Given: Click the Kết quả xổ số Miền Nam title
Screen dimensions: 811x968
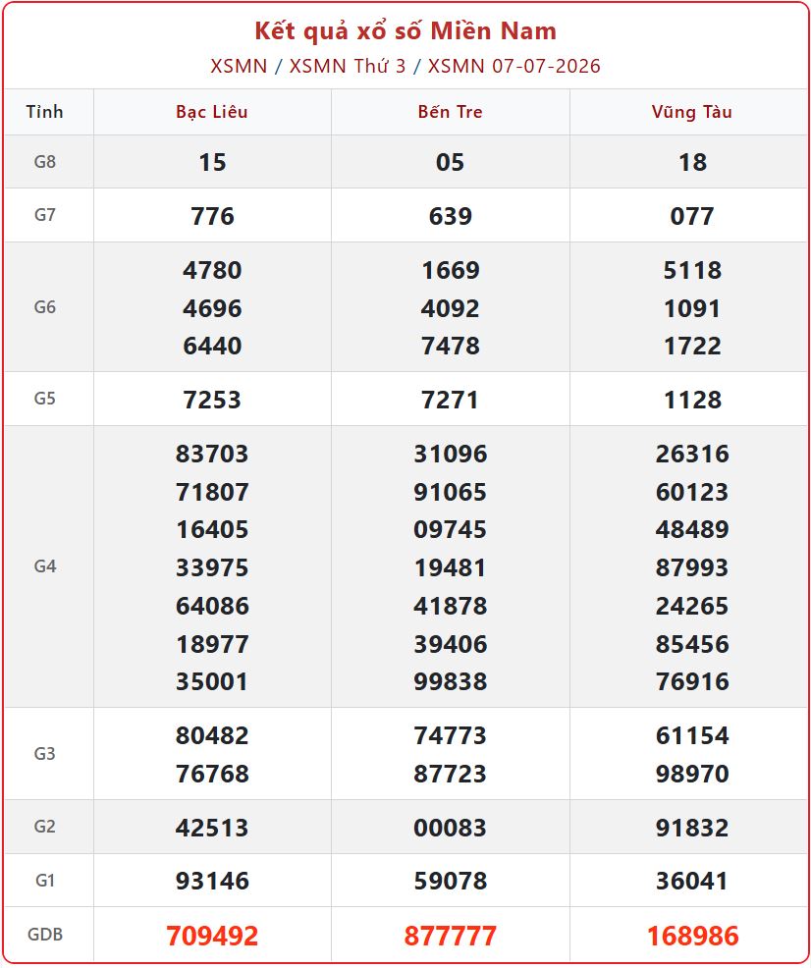Looking at the screenshot, I should pyautogui.click(x=405, y=30).
